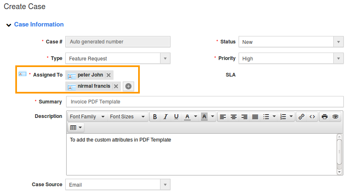Click the insert link icon
The height and width of the screenshot is (192, 347).
(x=302, y=117)
